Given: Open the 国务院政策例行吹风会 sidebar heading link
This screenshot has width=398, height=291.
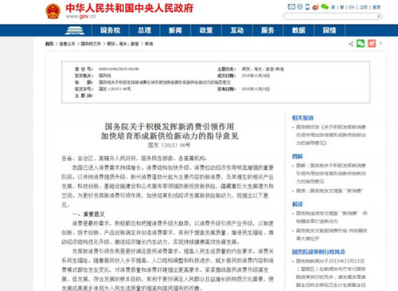Looking at the screenshot, I should [x=318, y=252].
